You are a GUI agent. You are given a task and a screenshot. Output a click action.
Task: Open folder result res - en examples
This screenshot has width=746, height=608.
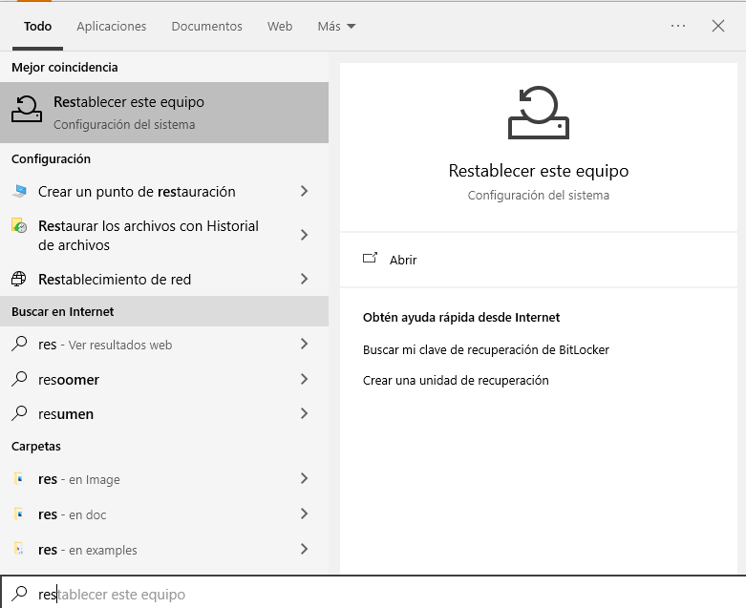[x=164, y=549]
